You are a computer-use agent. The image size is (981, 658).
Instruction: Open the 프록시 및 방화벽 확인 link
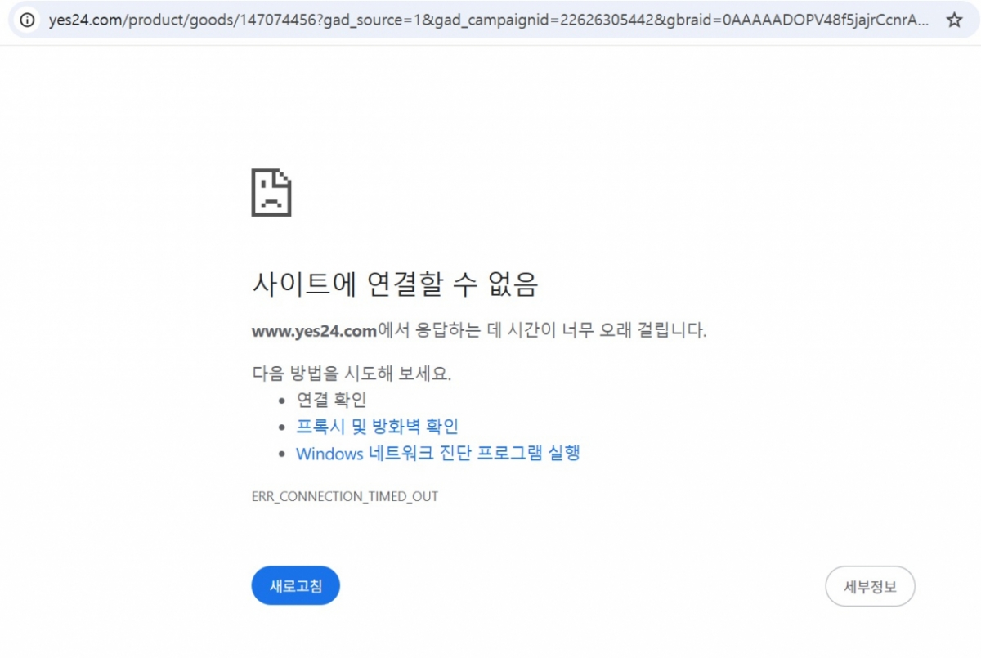pyautogui.click(x=377, y=427)
